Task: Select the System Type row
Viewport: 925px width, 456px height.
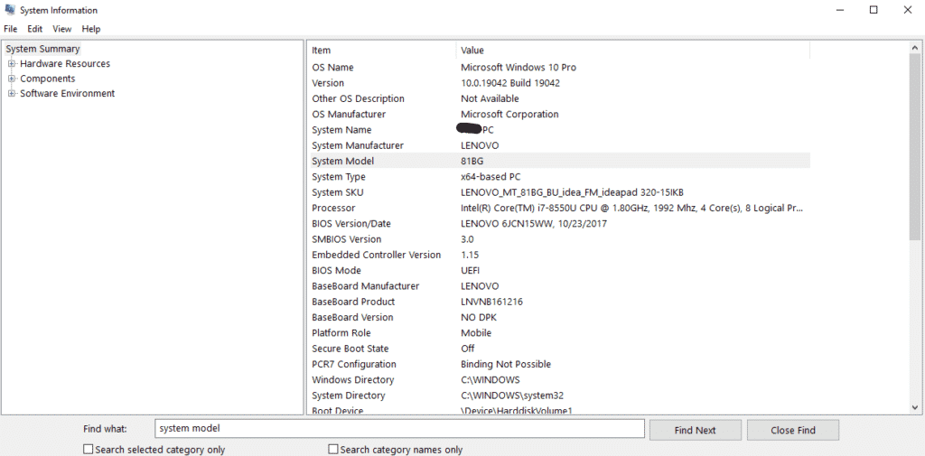Action: pos(559,176)
